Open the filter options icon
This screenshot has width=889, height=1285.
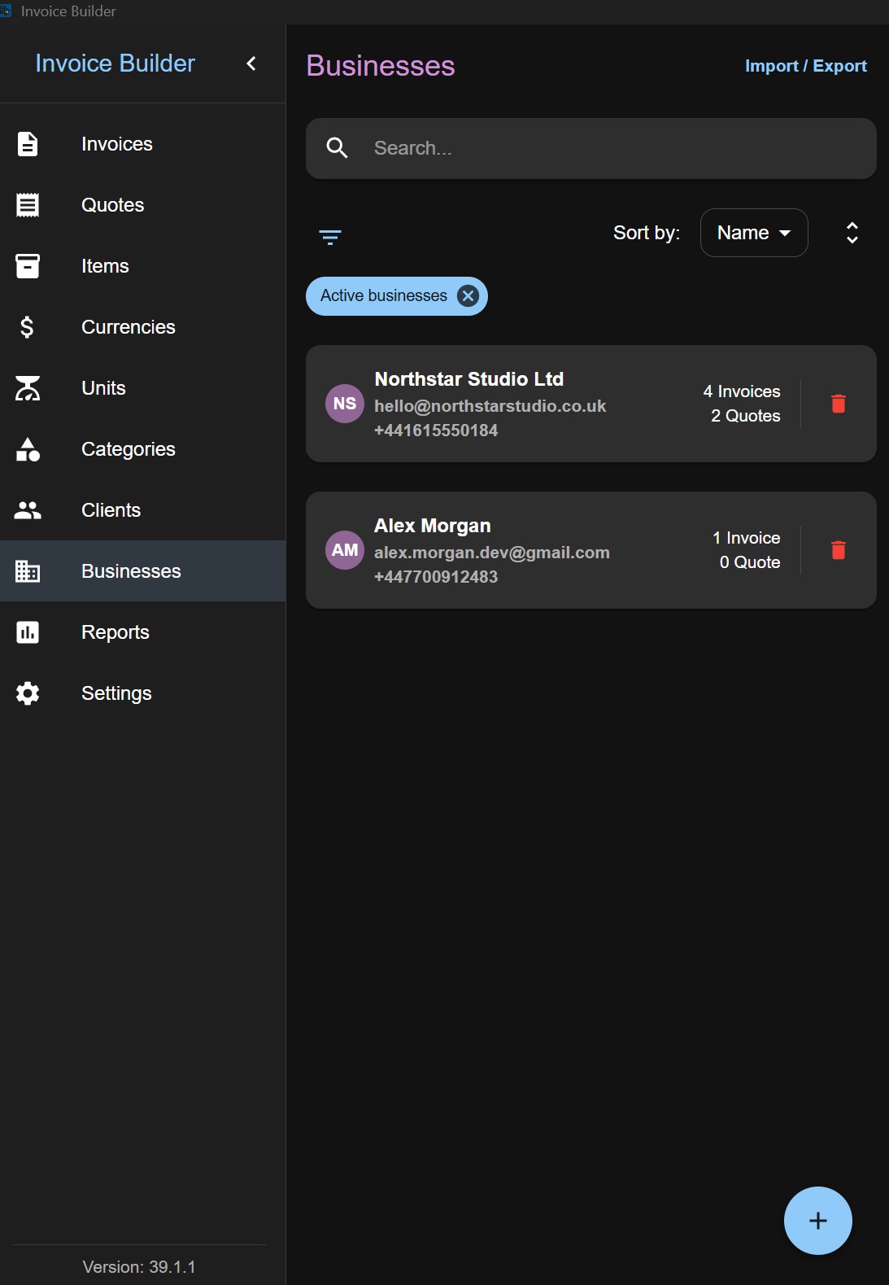tap(330, 237)
